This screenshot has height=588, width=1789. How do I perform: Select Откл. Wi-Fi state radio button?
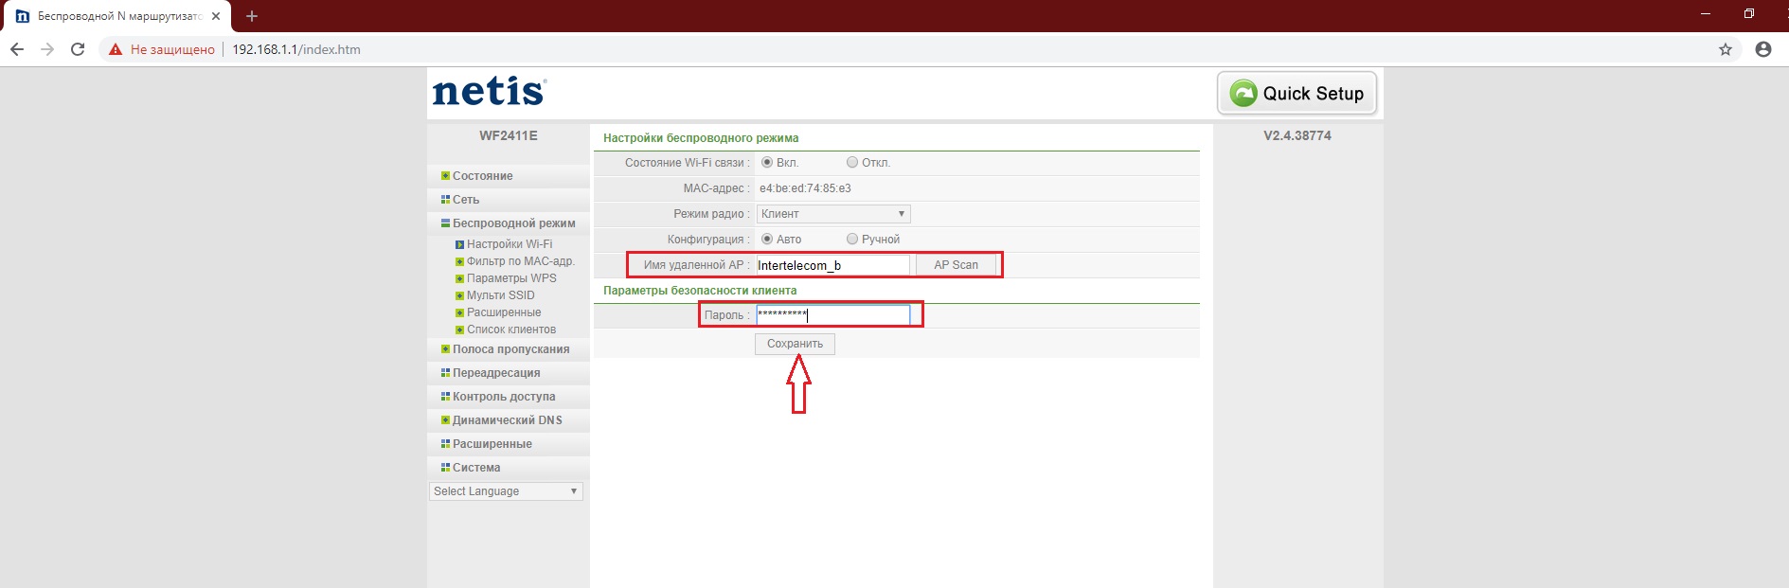tap(852, 163)
